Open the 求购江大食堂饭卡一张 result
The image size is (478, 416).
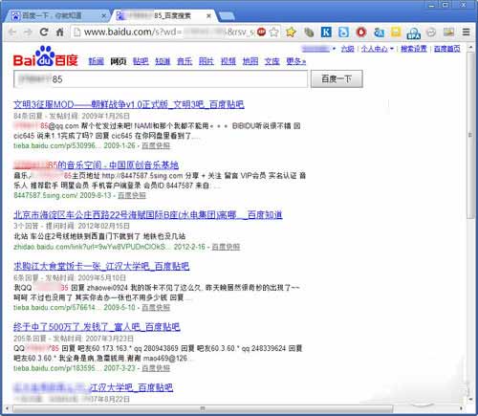[x=101, y=266]
